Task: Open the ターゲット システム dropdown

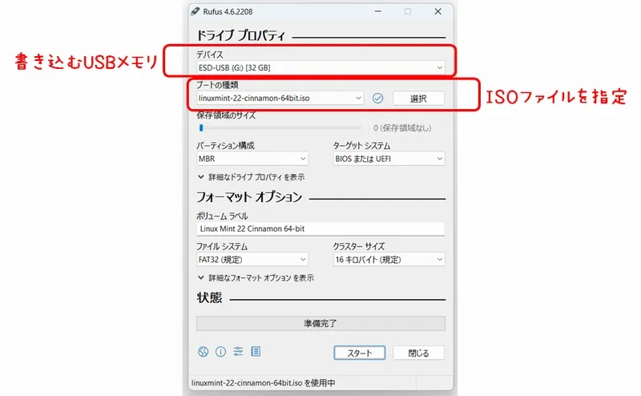Action: pos(389,159)
